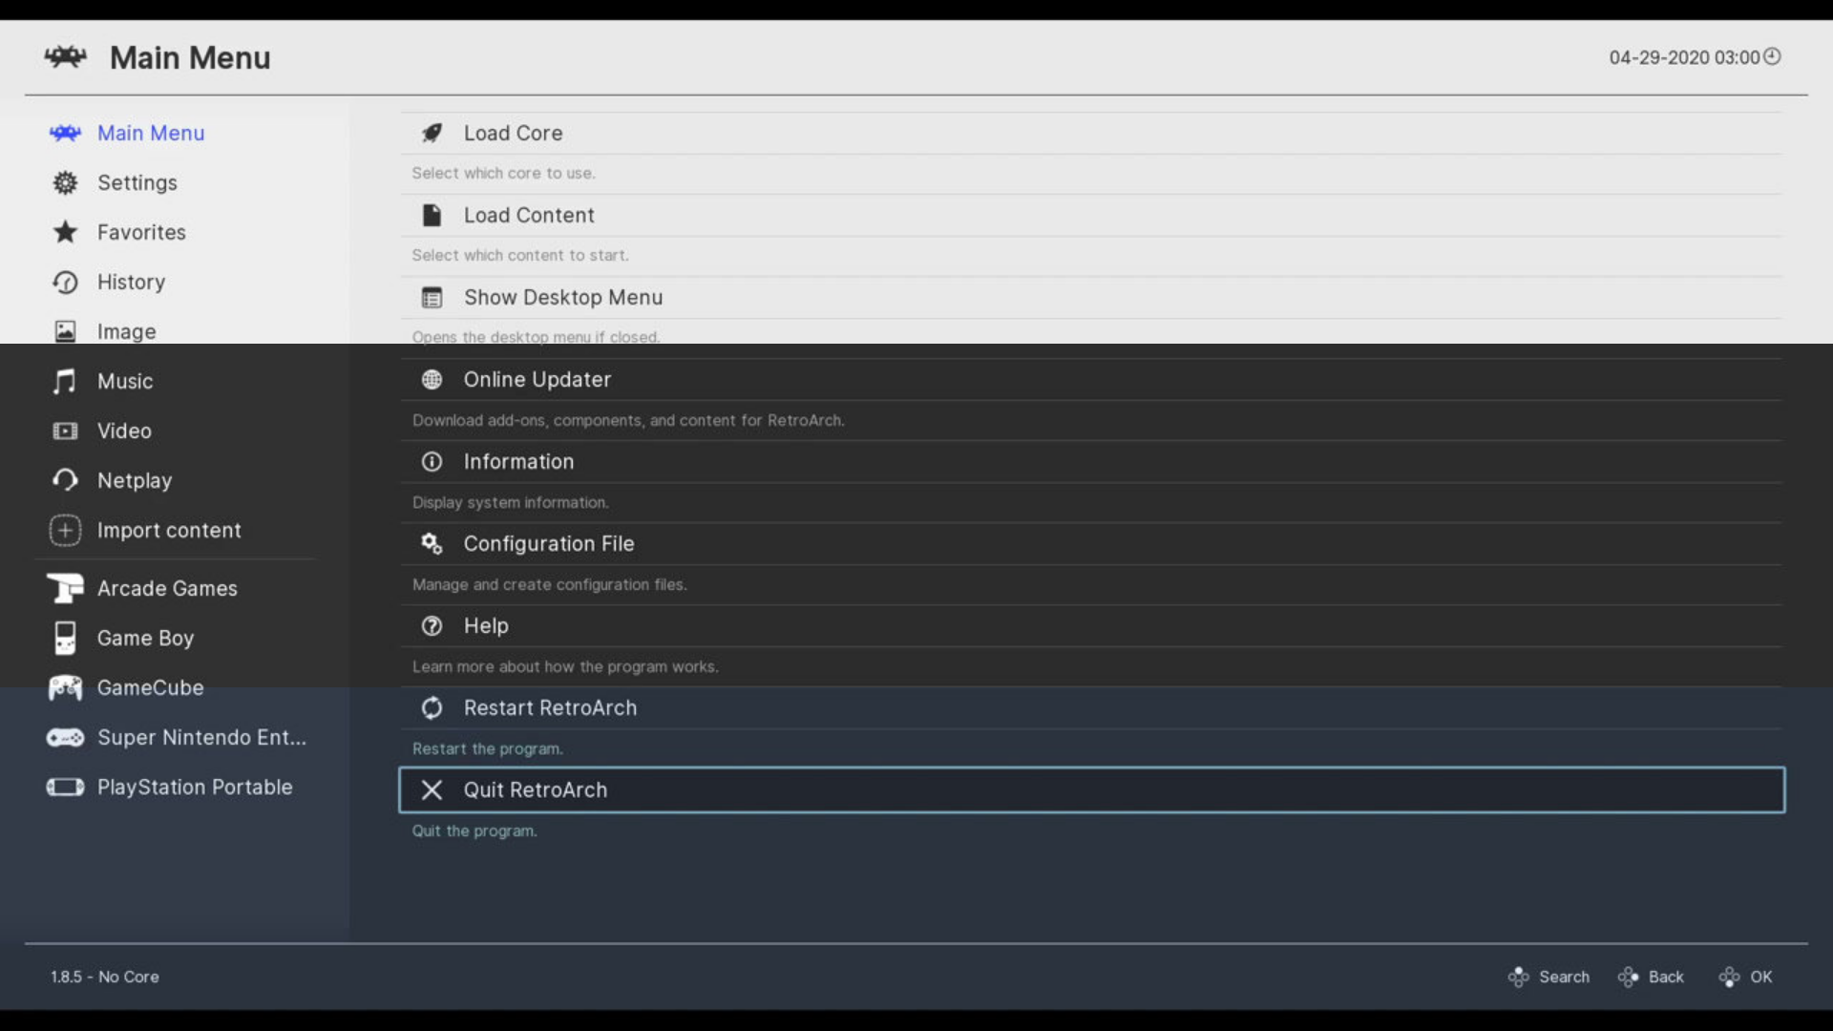Click the History clock icon
Screen dimensions: 1833x1031
[x=65, y=283]
